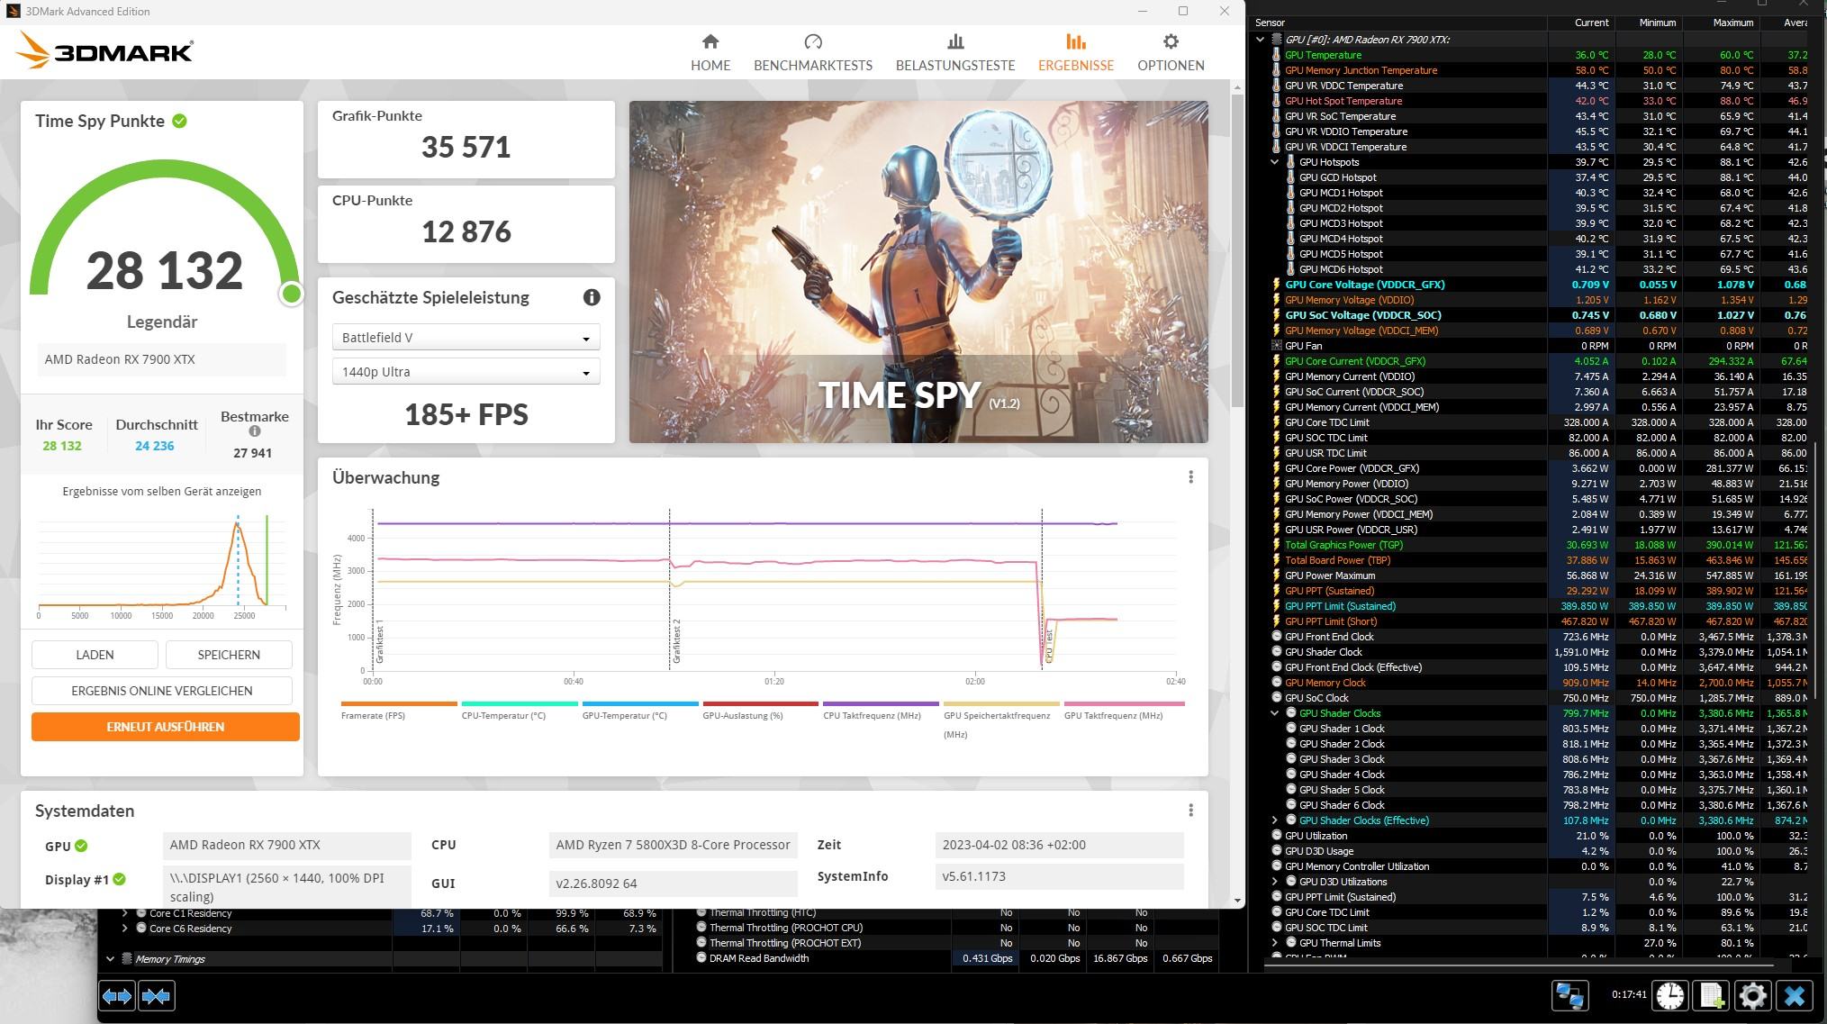
Task: Open the Überwachung three-dot options menu
Action: click(x=1190, y=477)
